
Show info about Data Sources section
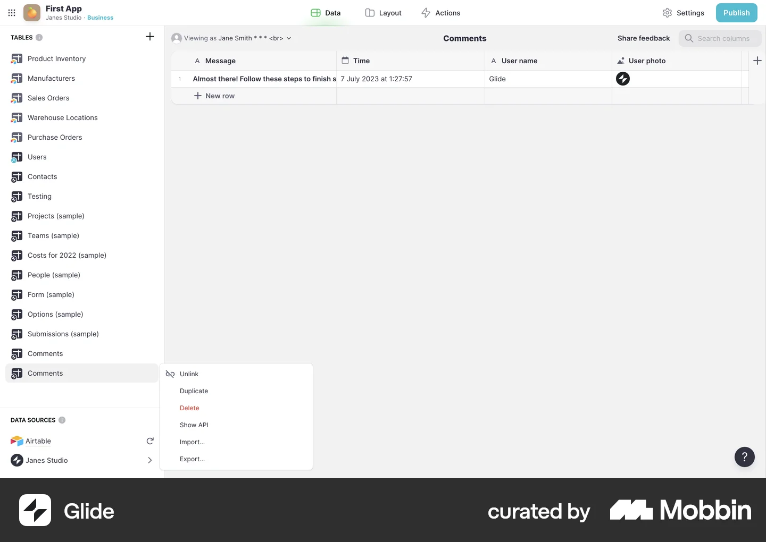point(62,420)
